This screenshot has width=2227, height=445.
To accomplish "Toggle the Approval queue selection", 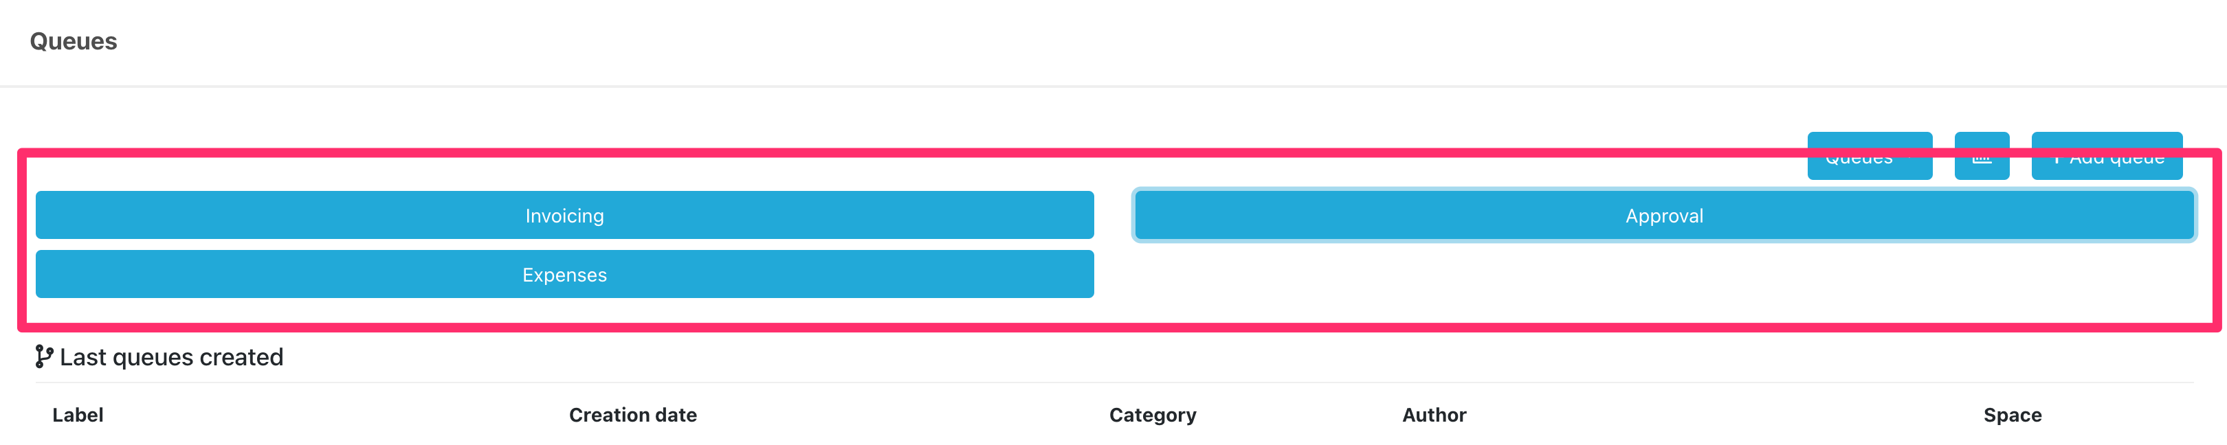I will point(1663,215).
